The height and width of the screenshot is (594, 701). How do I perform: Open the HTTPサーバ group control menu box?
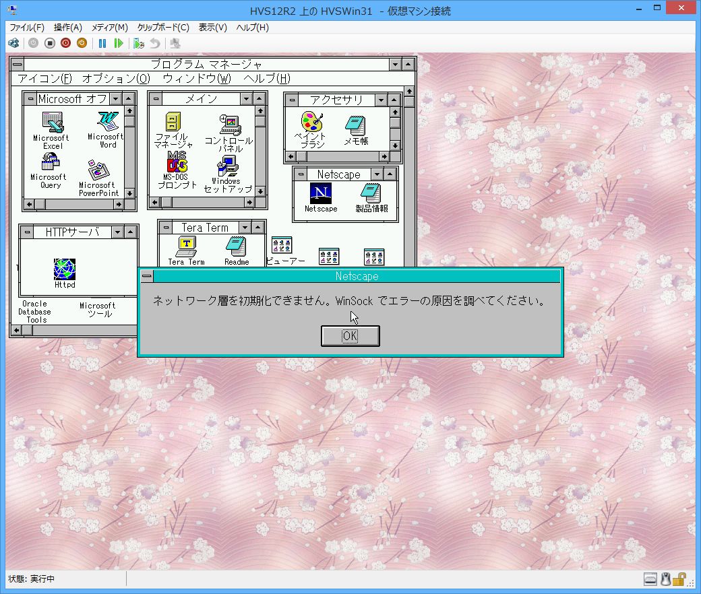coord(27,232)
